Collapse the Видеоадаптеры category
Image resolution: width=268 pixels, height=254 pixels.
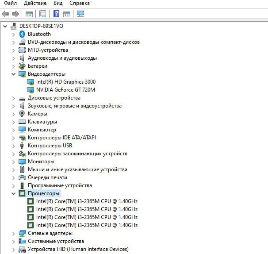pyautogui.click(x=13, y=74)
